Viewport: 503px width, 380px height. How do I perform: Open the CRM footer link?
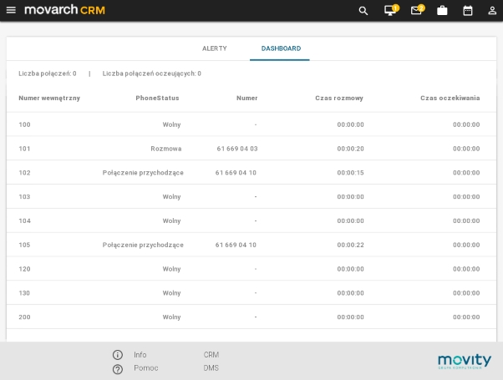pos(211,355)
